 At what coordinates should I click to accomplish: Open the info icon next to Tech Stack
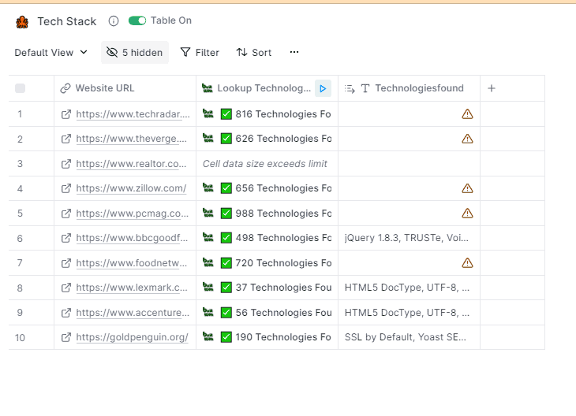(x=114, y=21)
